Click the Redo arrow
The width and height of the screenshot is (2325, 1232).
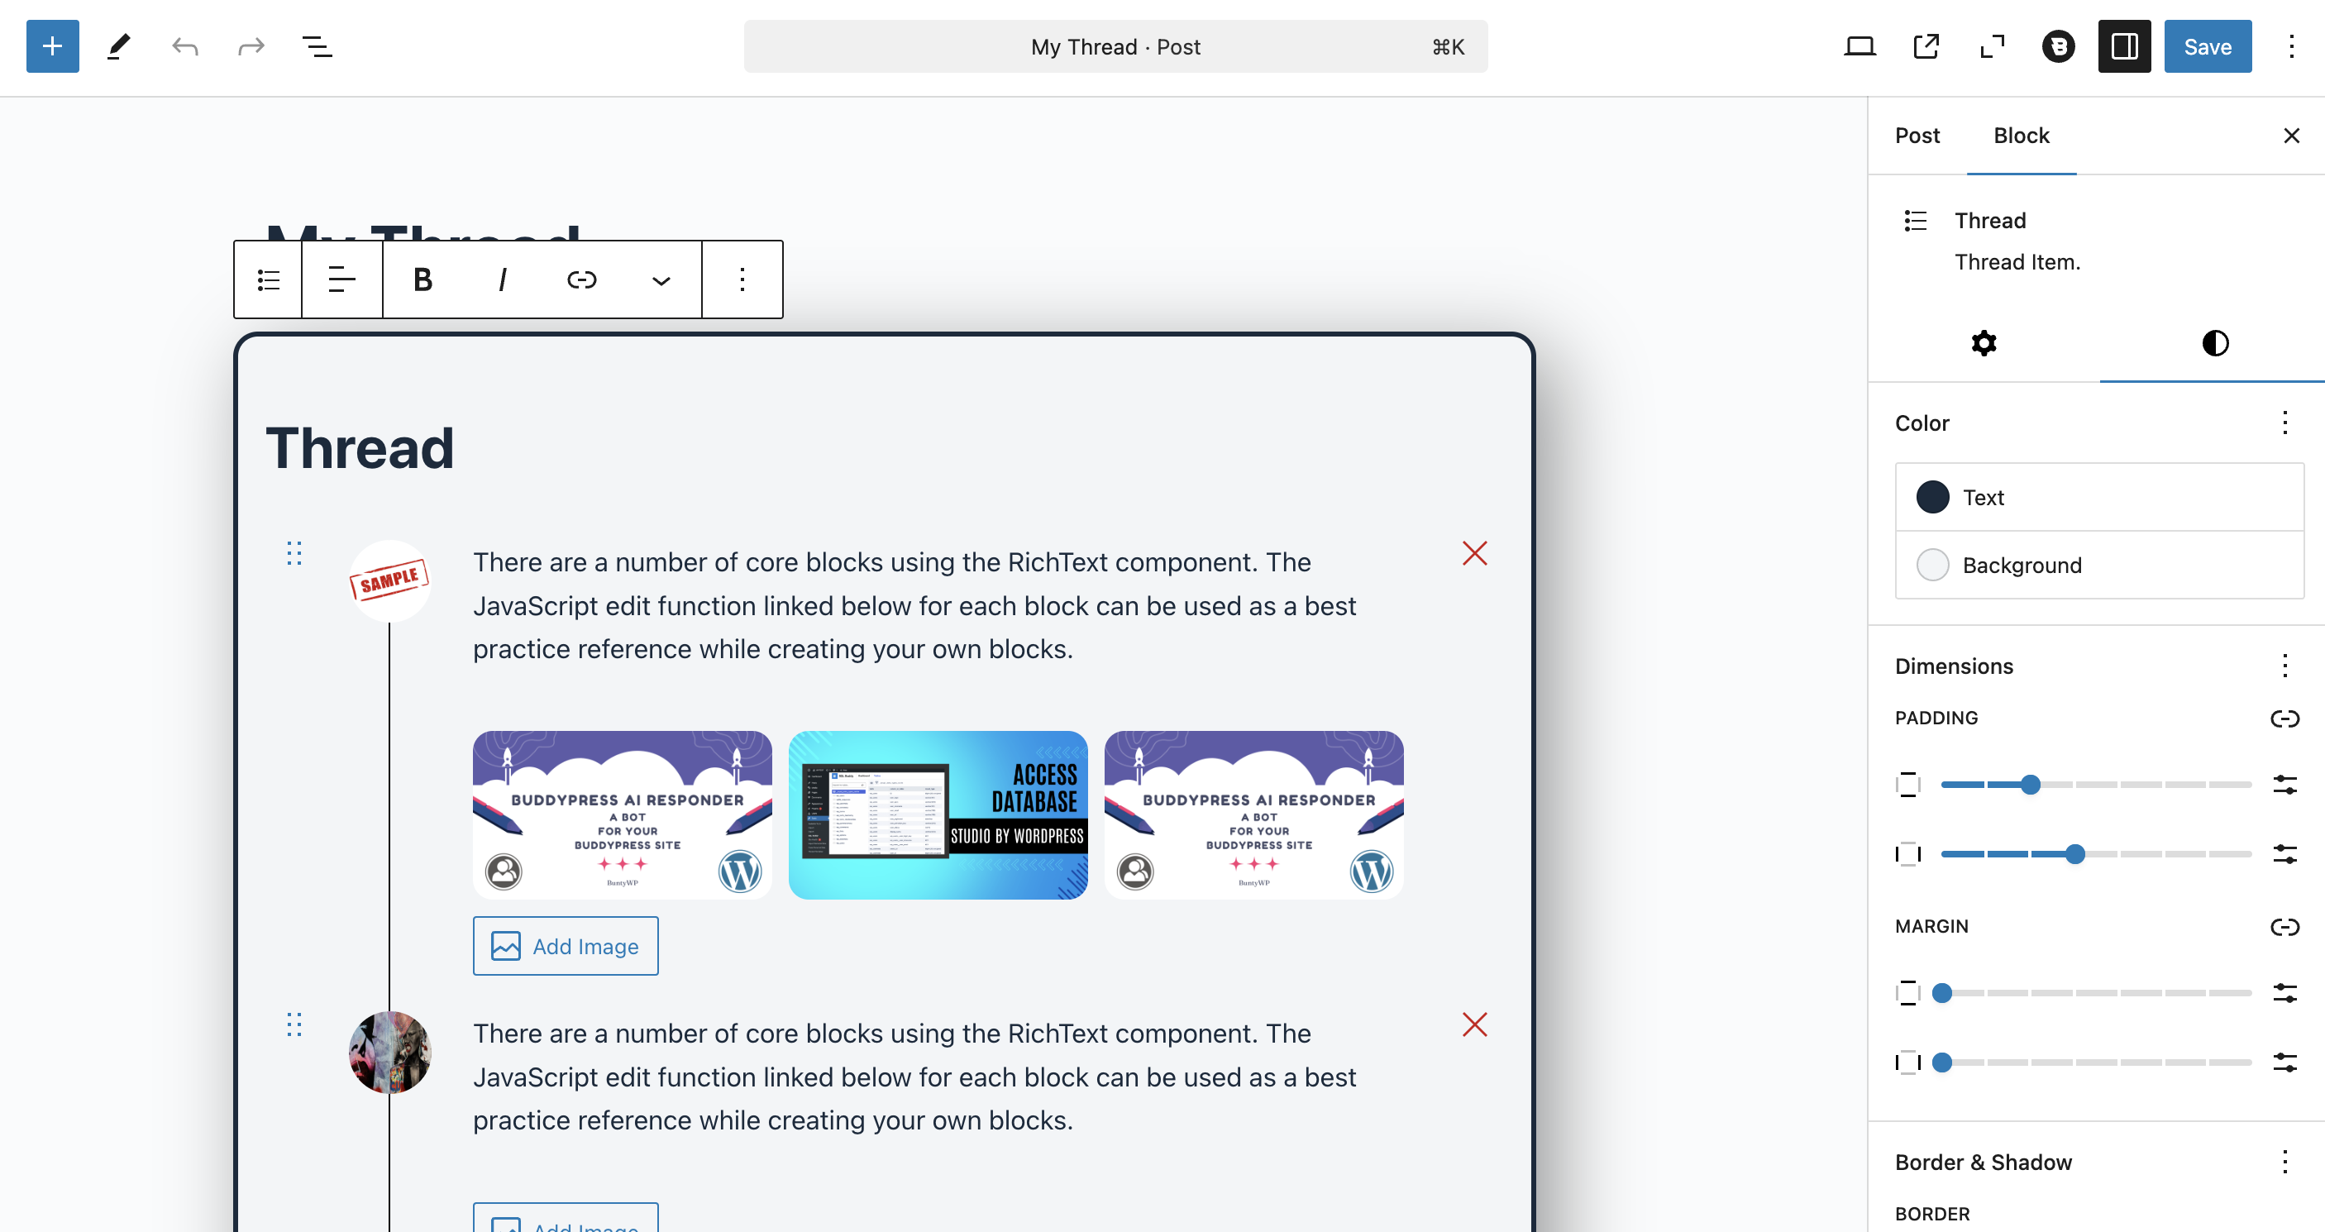click(251, 46)
